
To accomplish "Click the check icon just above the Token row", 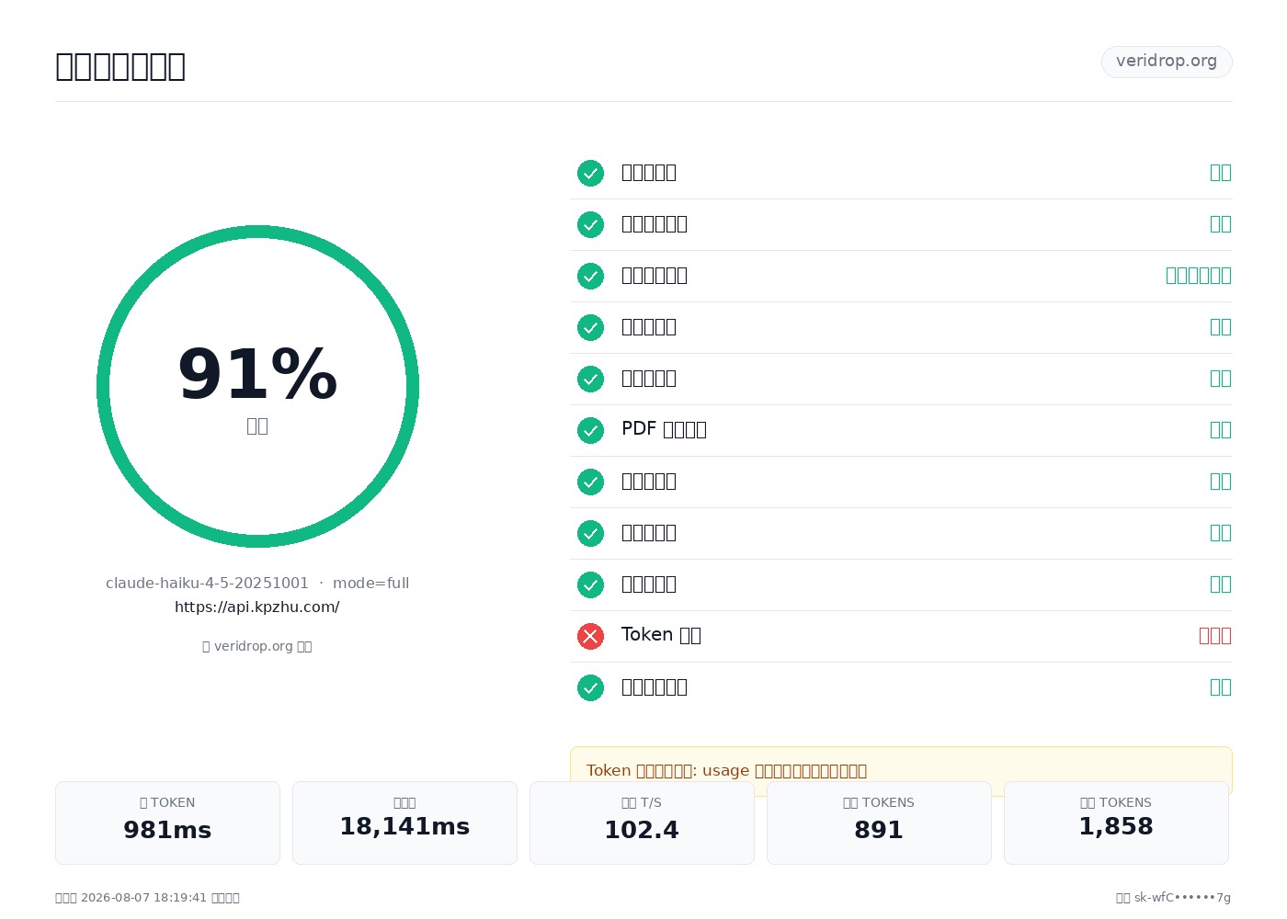I will (590, 584).
